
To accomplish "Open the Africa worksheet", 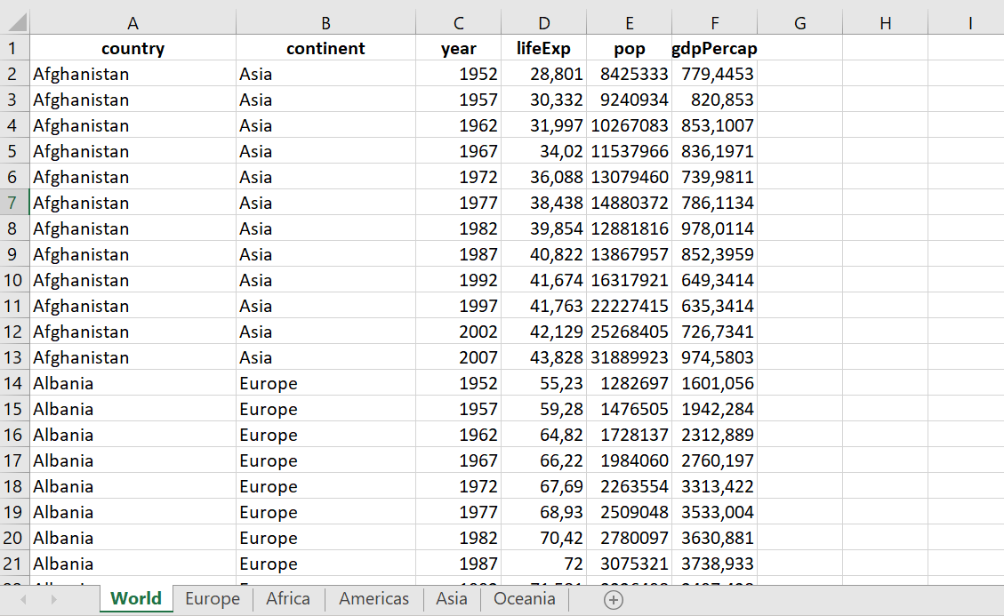I will pos(287,599).
